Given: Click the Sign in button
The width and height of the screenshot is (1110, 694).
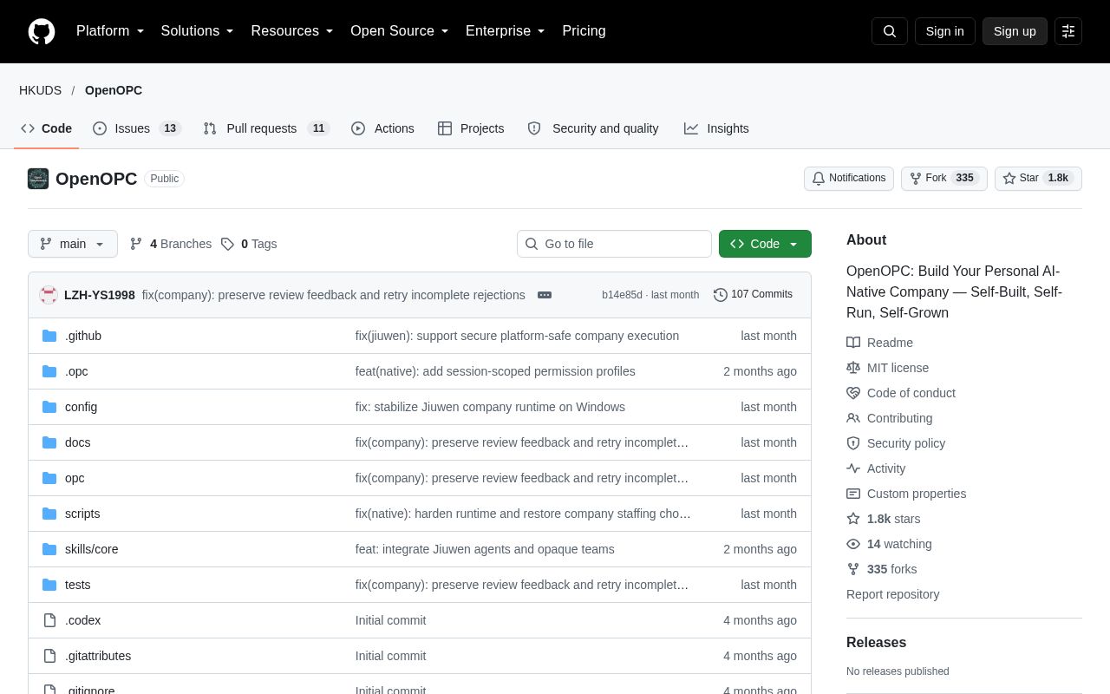Looking at the screenshot, I should click(944, 31).
